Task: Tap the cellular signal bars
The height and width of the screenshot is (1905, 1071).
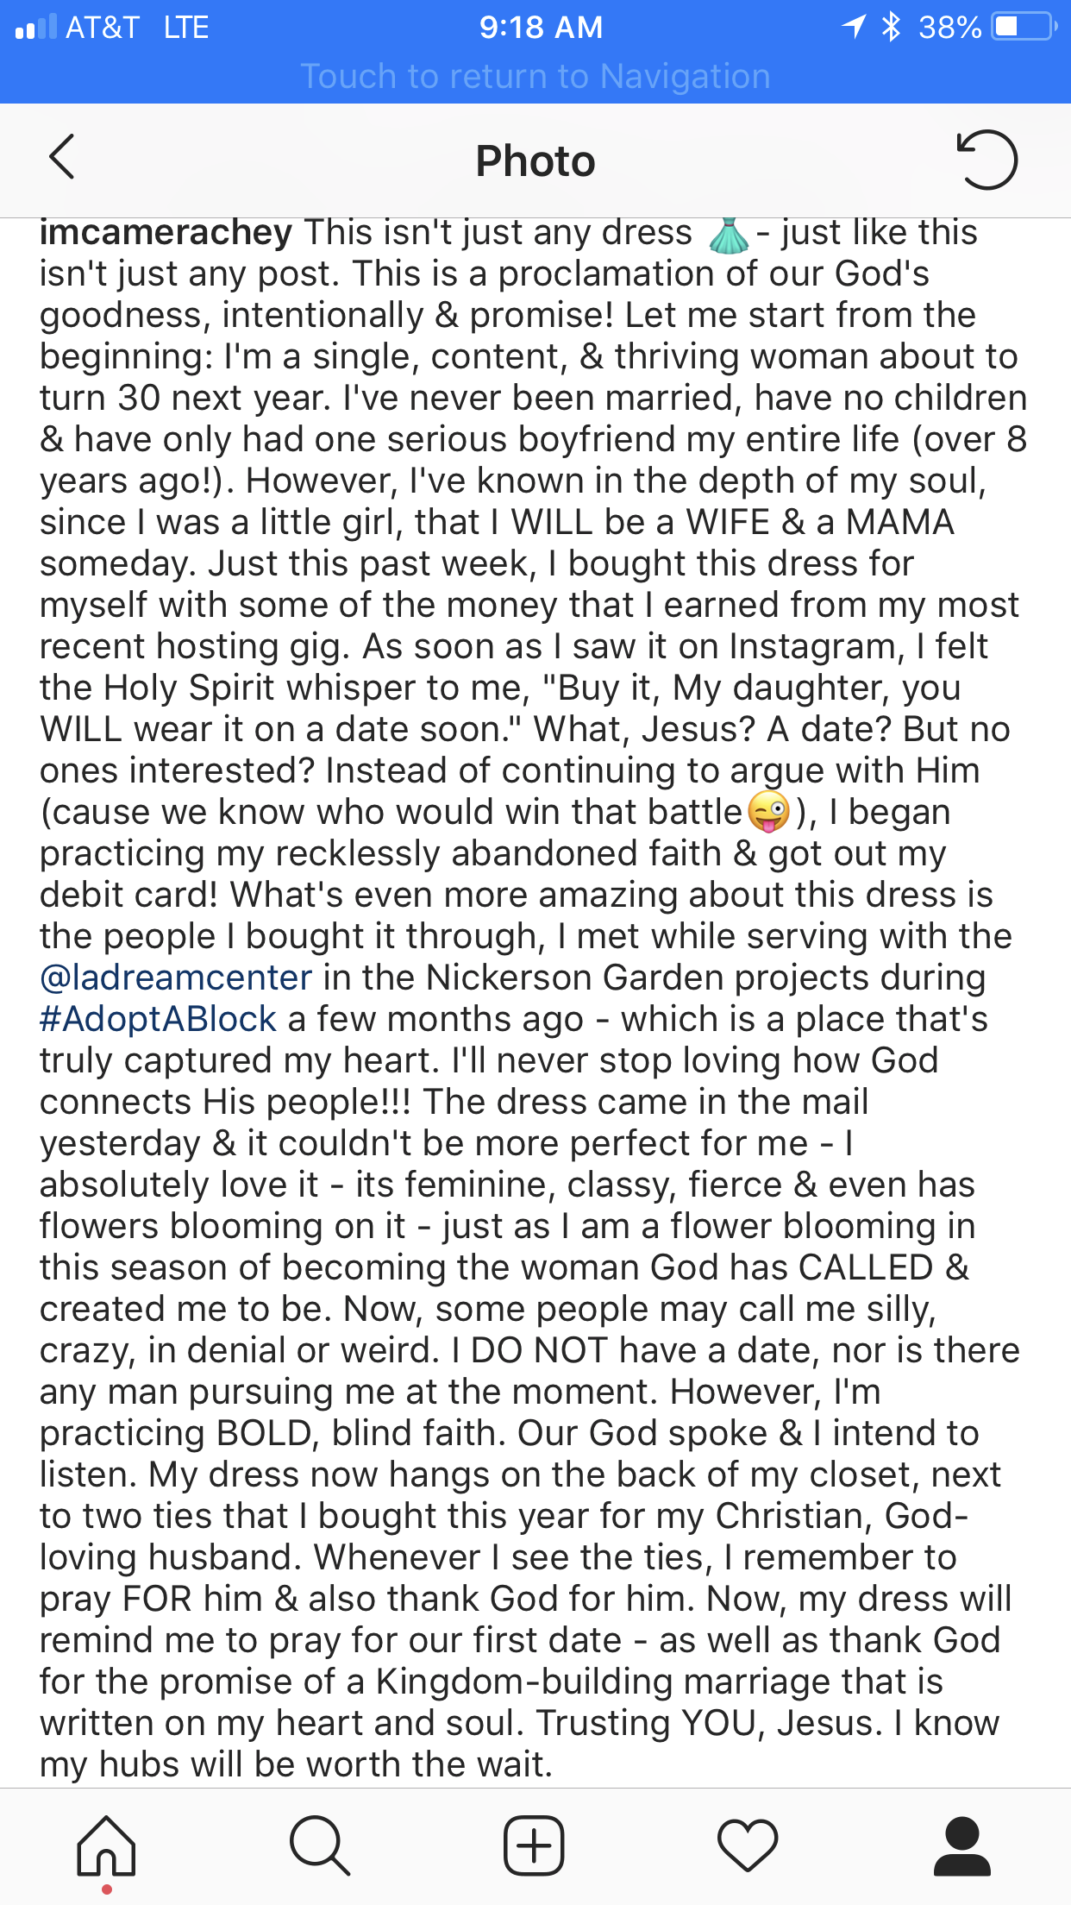Action: (x=37, y=28)
